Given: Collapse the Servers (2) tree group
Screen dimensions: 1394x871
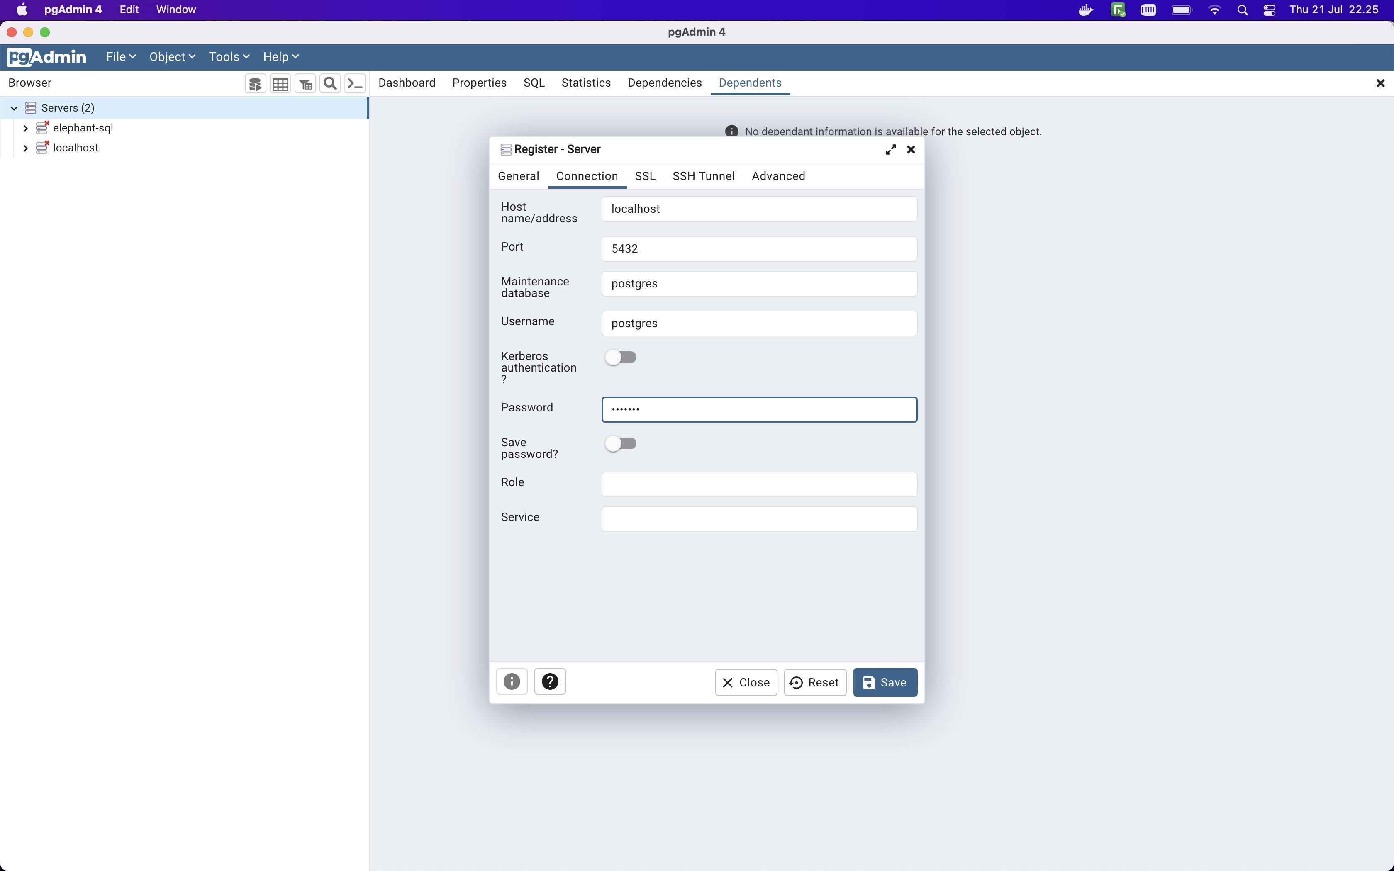Looking at the screenshot, I should 13,108.
